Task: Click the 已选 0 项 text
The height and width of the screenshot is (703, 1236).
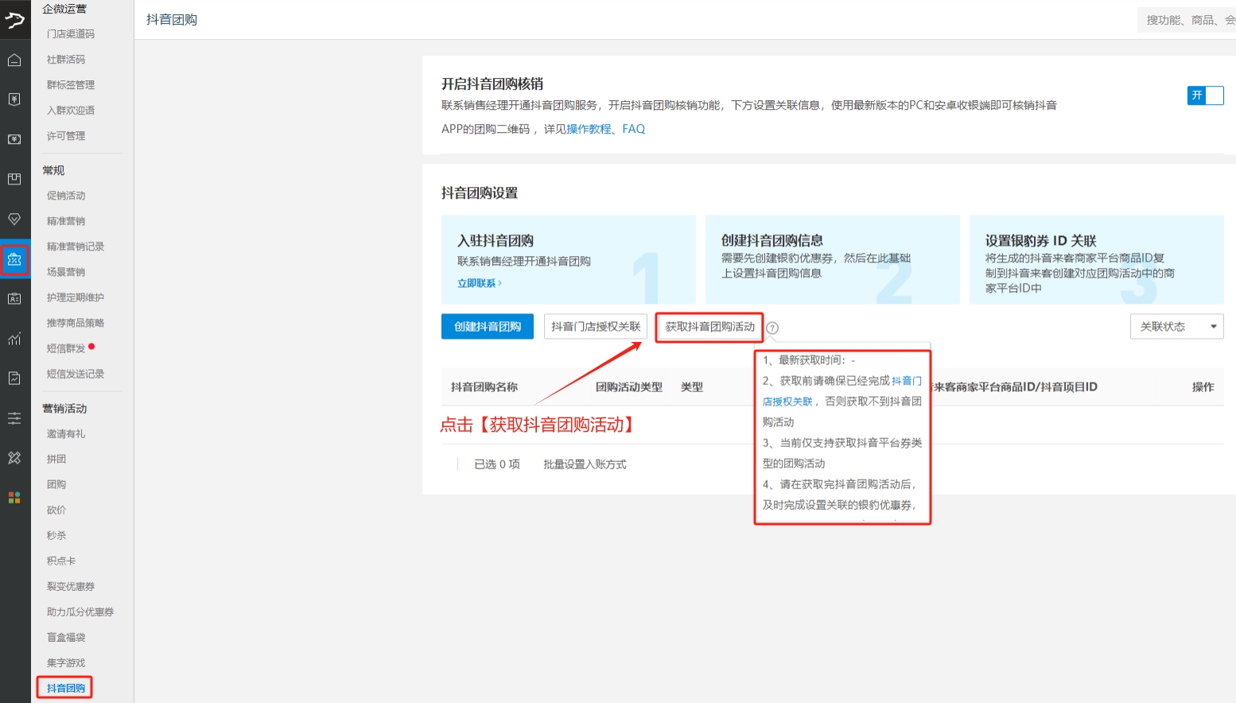Action: click(497, 464)
